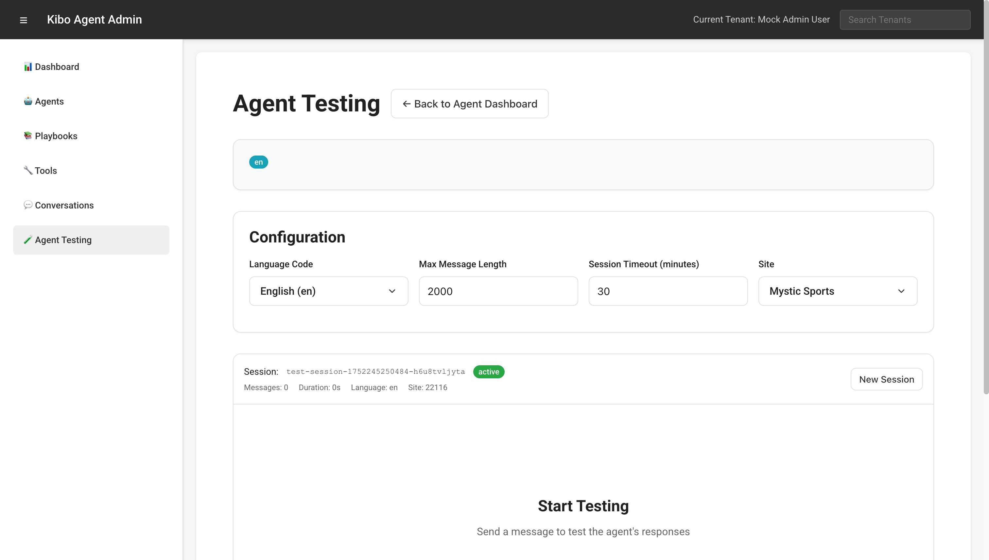
Task: Click the green active status badge
Action: (x=489, y=372)
